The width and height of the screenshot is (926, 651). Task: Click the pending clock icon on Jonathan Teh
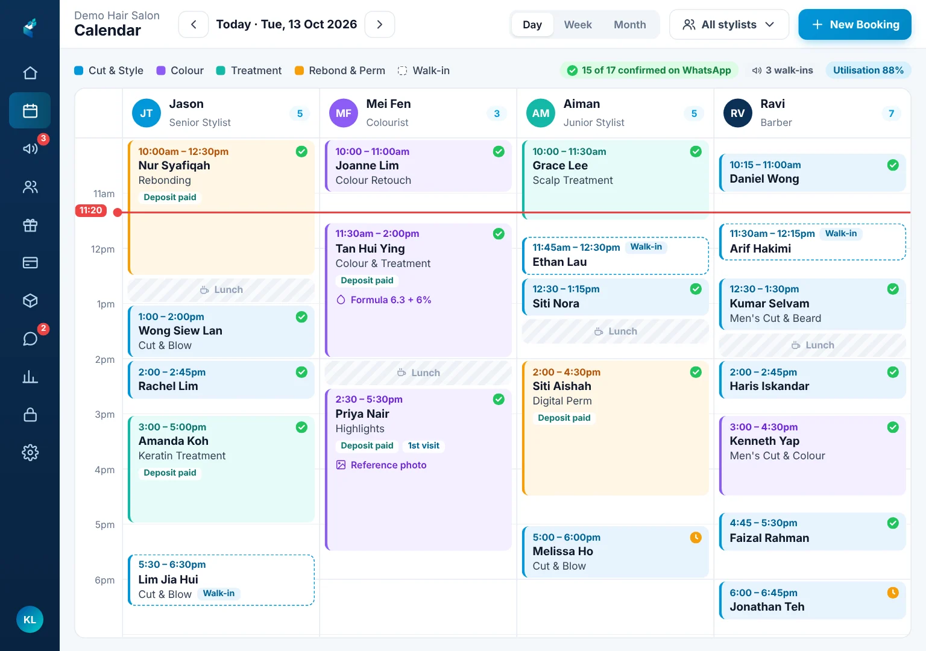point(893,593)
